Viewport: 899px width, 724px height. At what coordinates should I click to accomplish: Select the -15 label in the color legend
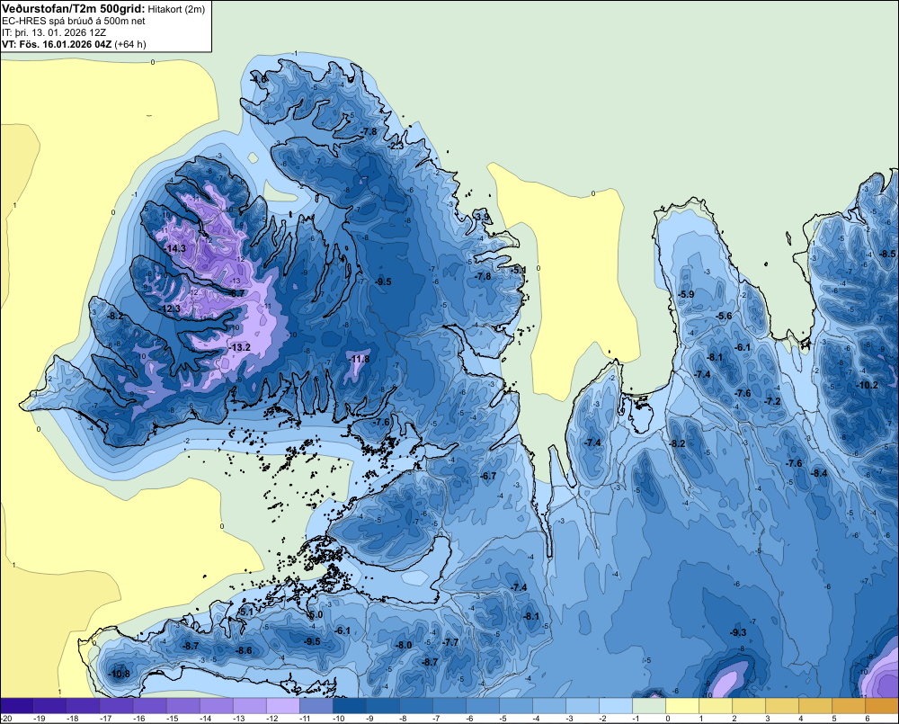coord(173,719)
